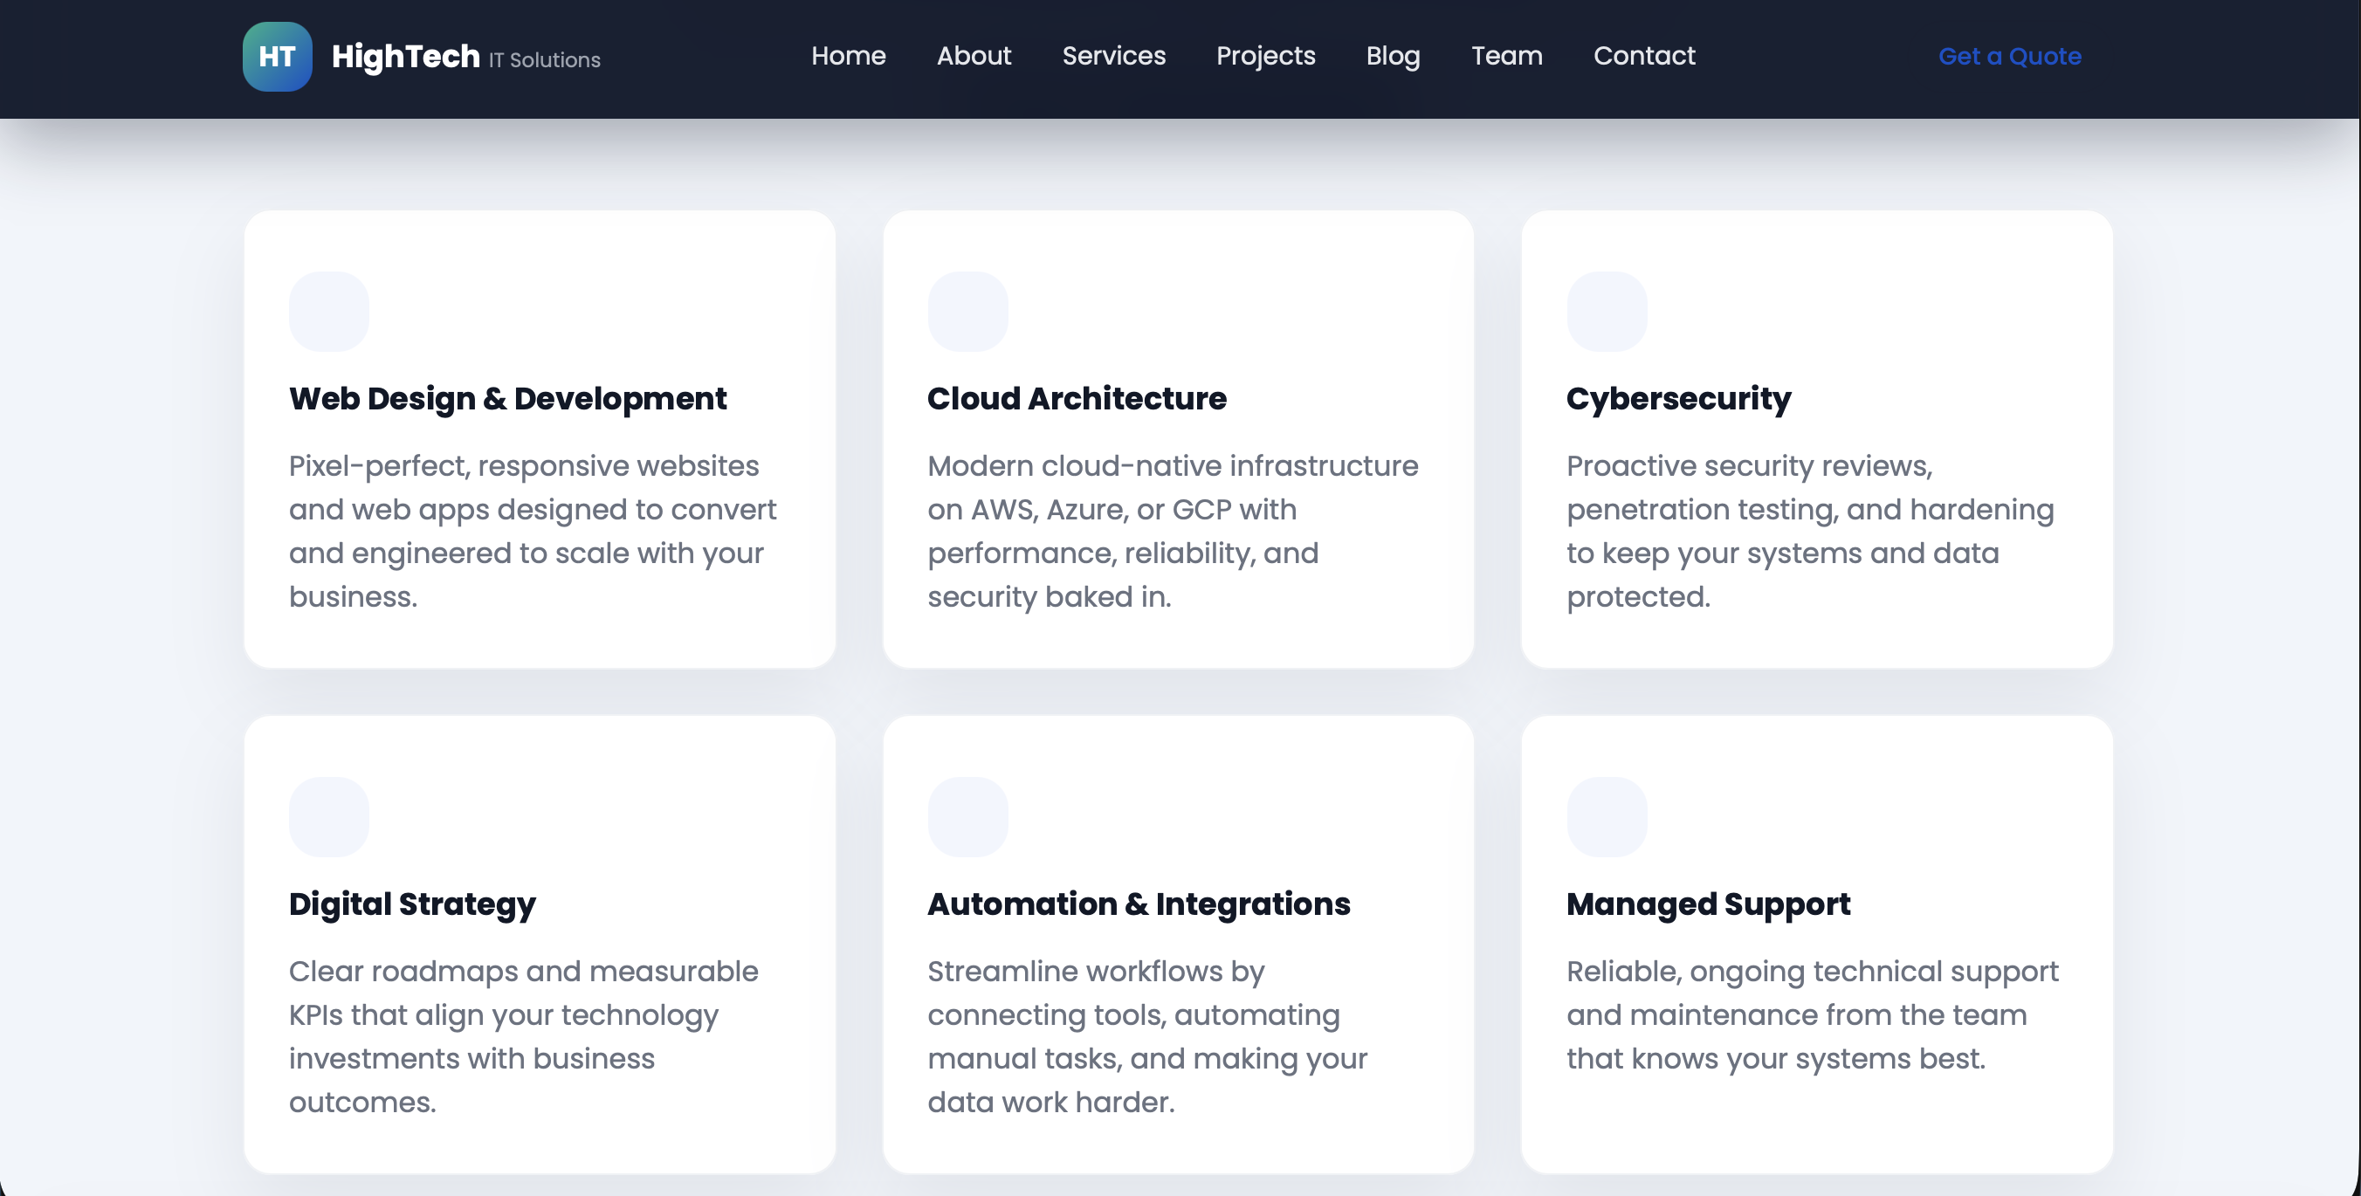This screenshot has width=2361, height=1196.
Task: Click the HighTech IT Solutions brand text
Action: [465, 57]
